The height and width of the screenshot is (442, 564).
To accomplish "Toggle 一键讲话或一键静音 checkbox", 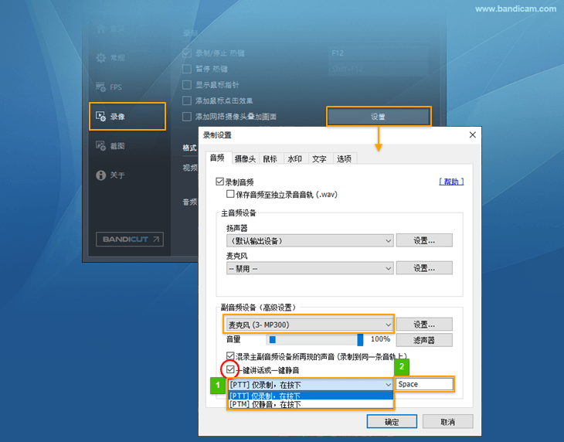I will point(230,369).
